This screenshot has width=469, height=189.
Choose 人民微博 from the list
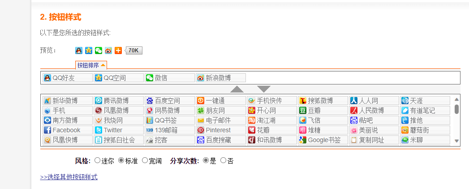coord(374,110)
